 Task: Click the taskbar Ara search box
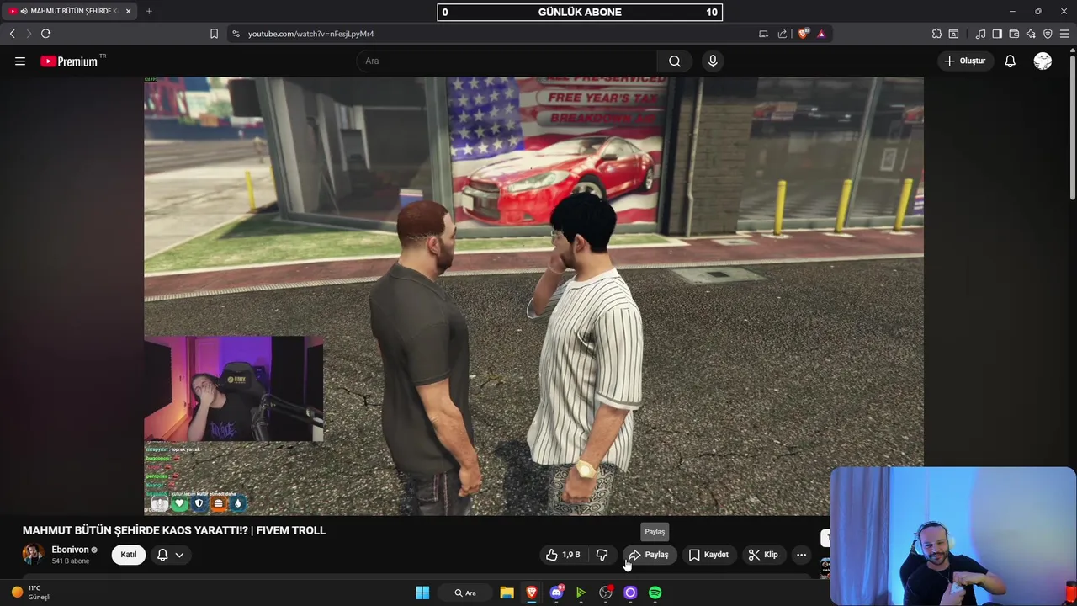tap(465, 593)
